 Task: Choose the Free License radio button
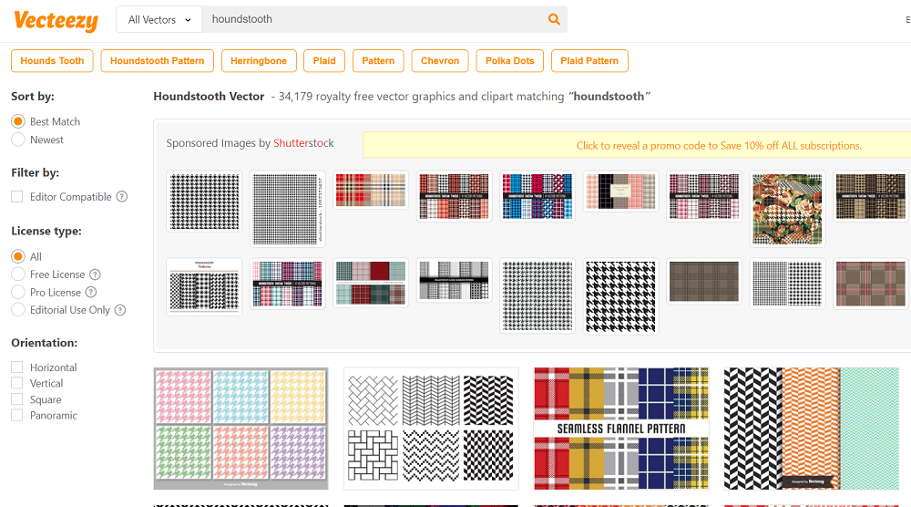point(18,274)
